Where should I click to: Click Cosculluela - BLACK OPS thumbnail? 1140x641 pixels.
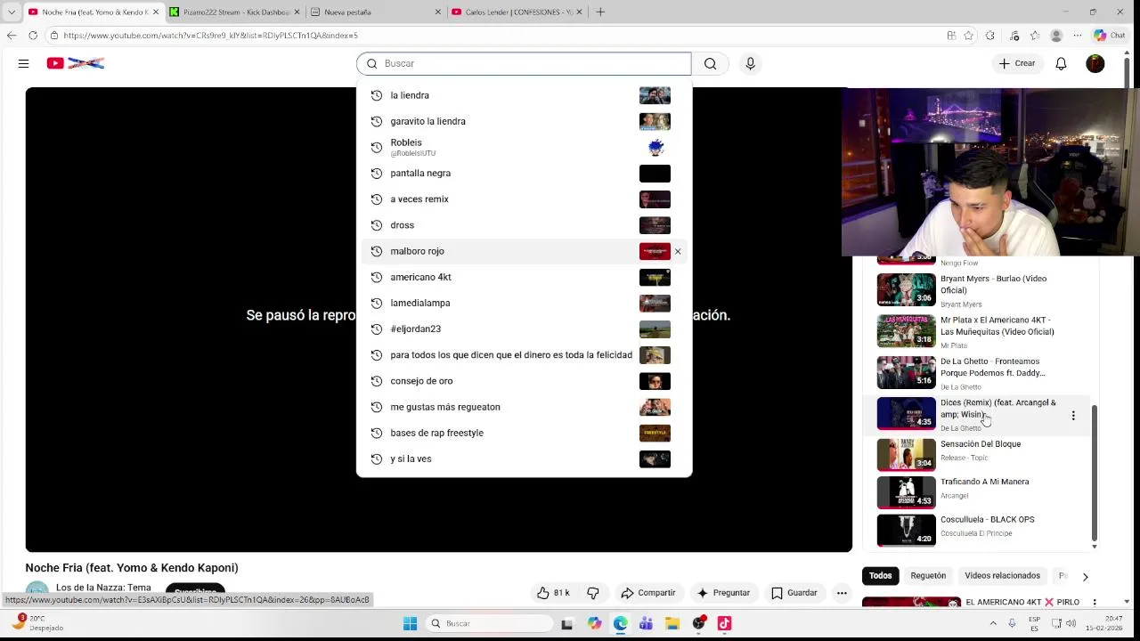click(x=907, y=530)
